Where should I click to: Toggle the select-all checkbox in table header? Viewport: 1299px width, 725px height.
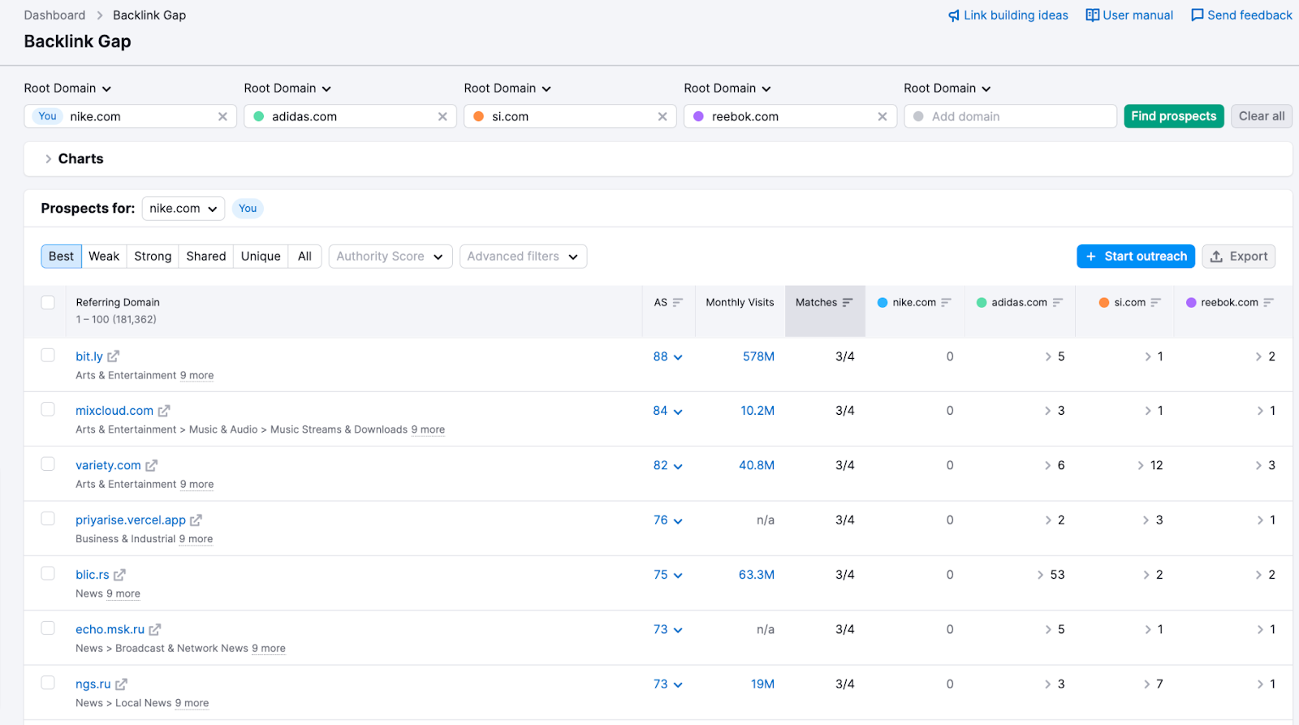click(x=48, y=303)
